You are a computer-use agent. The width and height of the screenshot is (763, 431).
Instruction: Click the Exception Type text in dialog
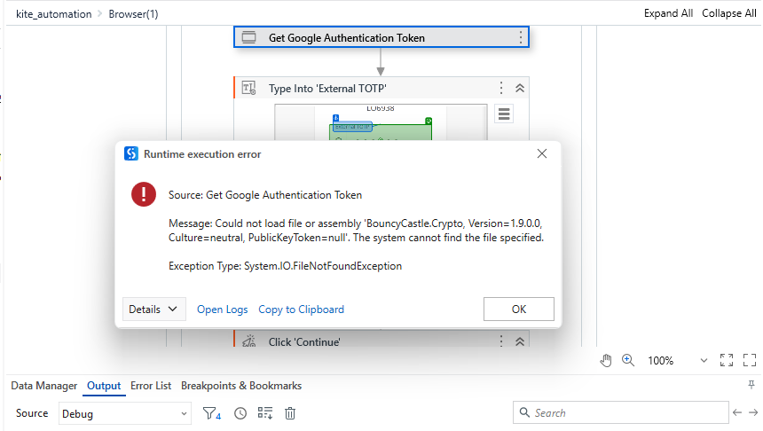(x=285, y=266)
